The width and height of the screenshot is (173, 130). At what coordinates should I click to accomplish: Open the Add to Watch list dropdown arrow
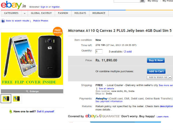pyautogui.click(x=170, y=77)
